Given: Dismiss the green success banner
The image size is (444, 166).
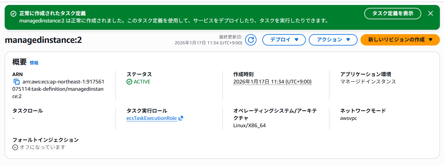Looking at the screenshot, I should coord(430,13).
